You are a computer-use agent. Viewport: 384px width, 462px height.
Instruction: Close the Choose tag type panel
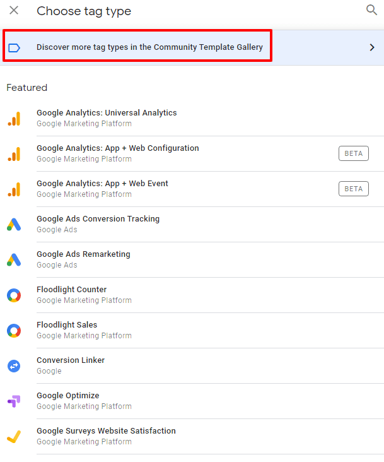point(14,11)
